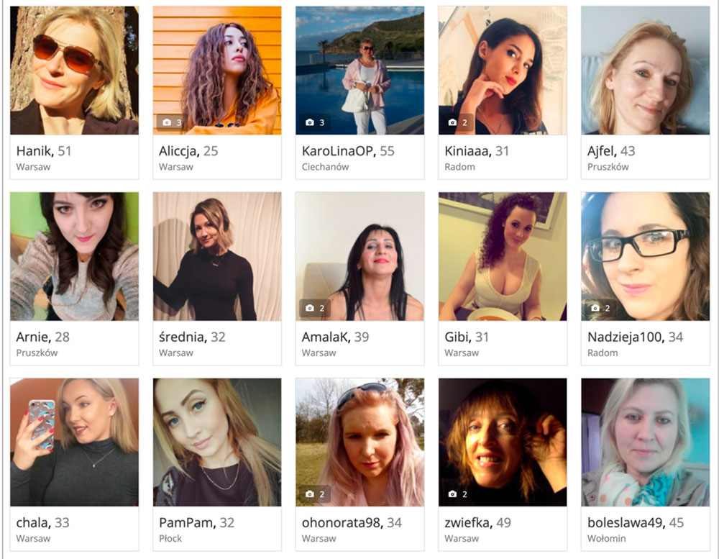Select Gibi's profile photo

503,256
